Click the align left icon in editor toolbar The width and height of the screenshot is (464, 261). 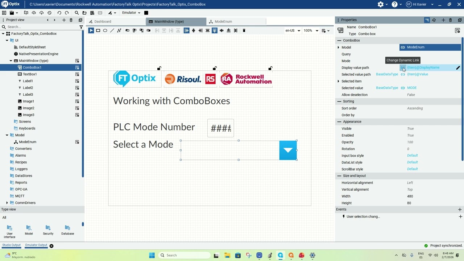coord(186,30)
